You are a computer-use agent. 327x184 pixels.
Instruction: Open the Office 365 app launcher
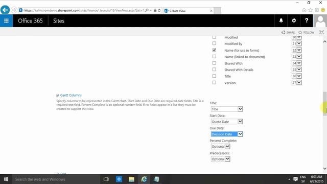[x=6, y=20]
